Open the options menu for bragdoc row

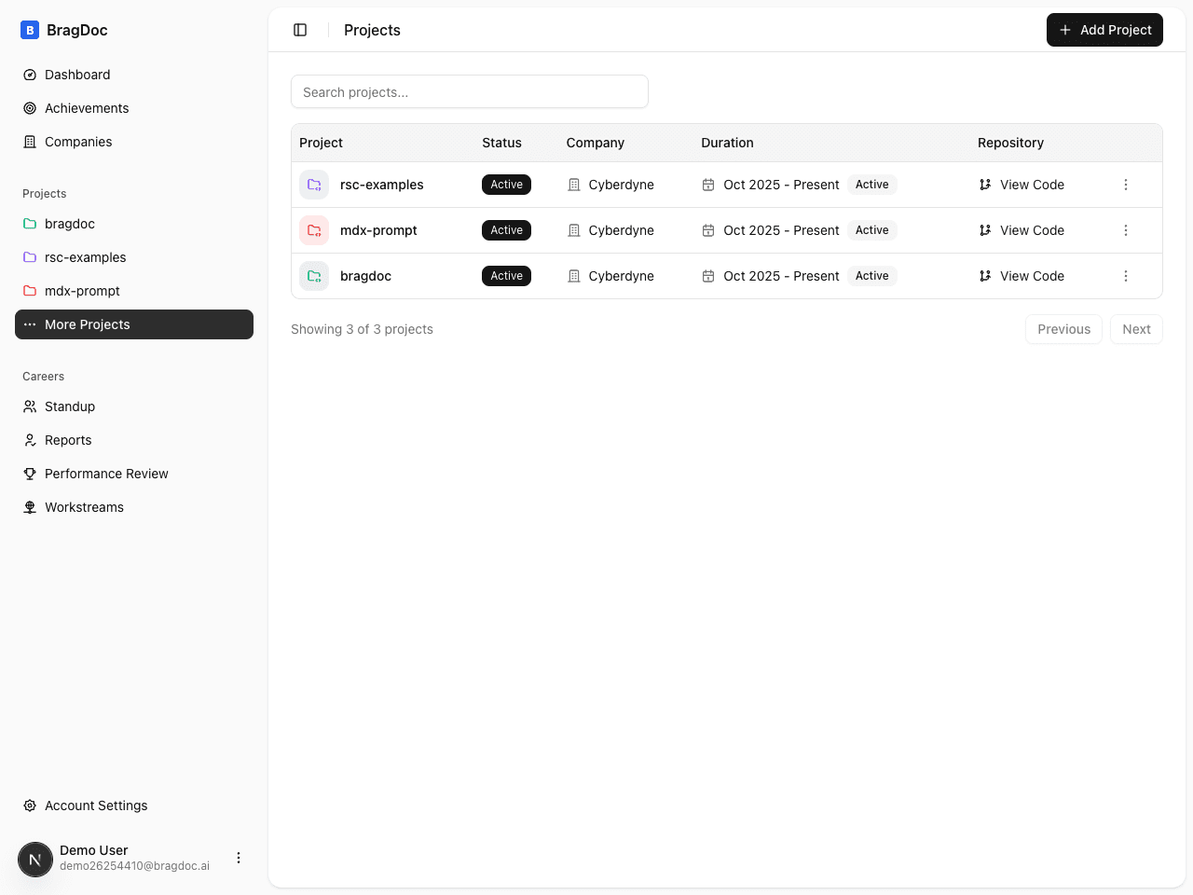[x=1126, y=276]
